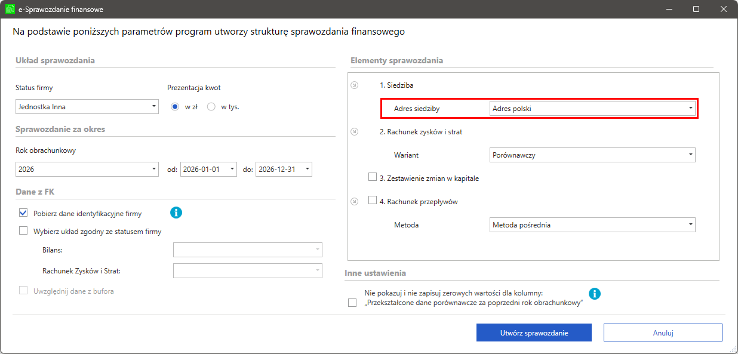The width and height of the screenshot is (738, 354).
Task: Collapse the Siedziba section arrow icon
Action: point(354,85)
